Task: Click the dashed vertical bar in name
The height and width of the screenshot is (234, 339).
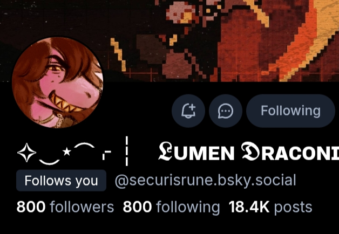Action: coord(127,151)
